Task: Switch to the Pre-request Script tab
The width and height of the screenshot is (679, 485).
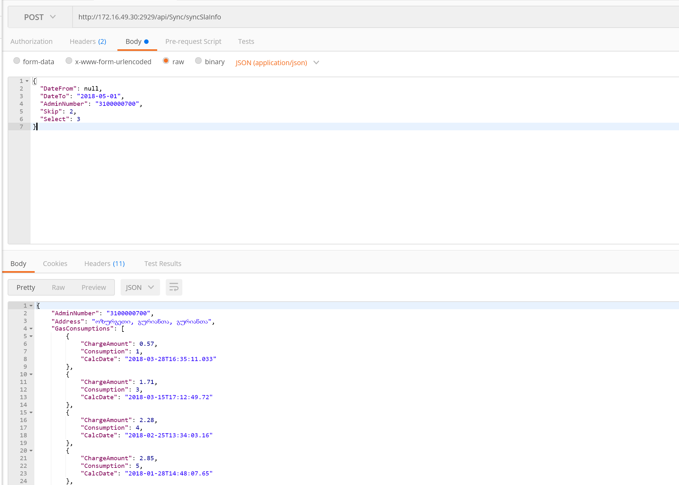Action: (x=193, y=42)
